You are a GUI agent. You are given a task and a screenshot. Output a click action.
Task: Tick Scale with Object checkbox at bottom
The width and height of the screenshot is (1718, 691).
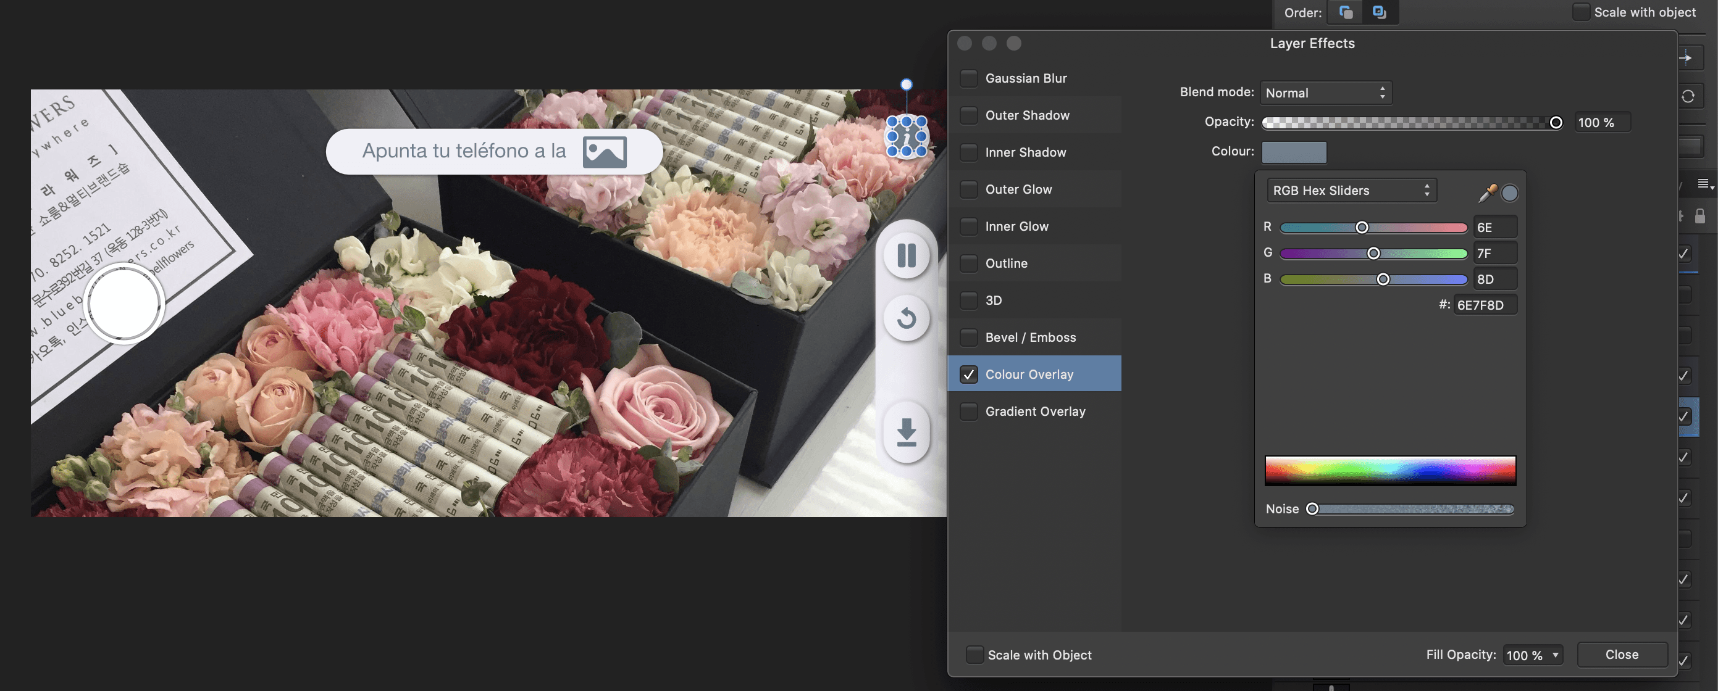click(974, 655)
